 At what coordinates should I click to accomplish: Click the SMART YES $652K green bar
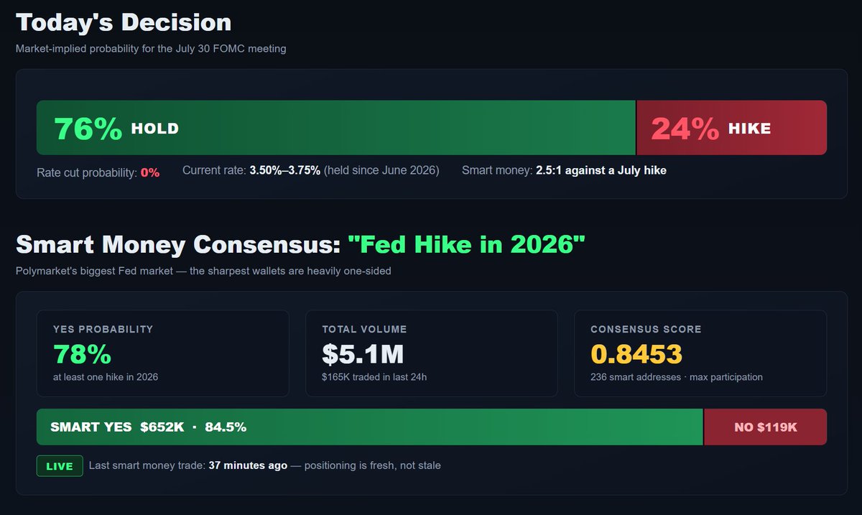pos(370,427)
